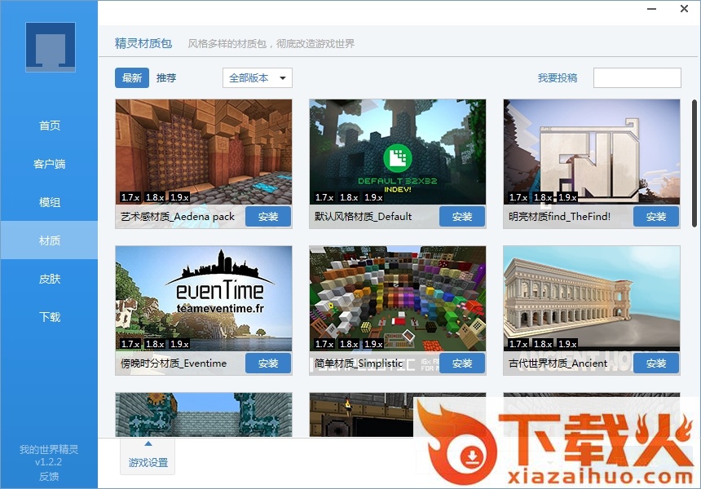The width and height of the screenshot is (701, 489).
Task: Open the Simplistic pack thumbnail
Action: coord(398,298)
